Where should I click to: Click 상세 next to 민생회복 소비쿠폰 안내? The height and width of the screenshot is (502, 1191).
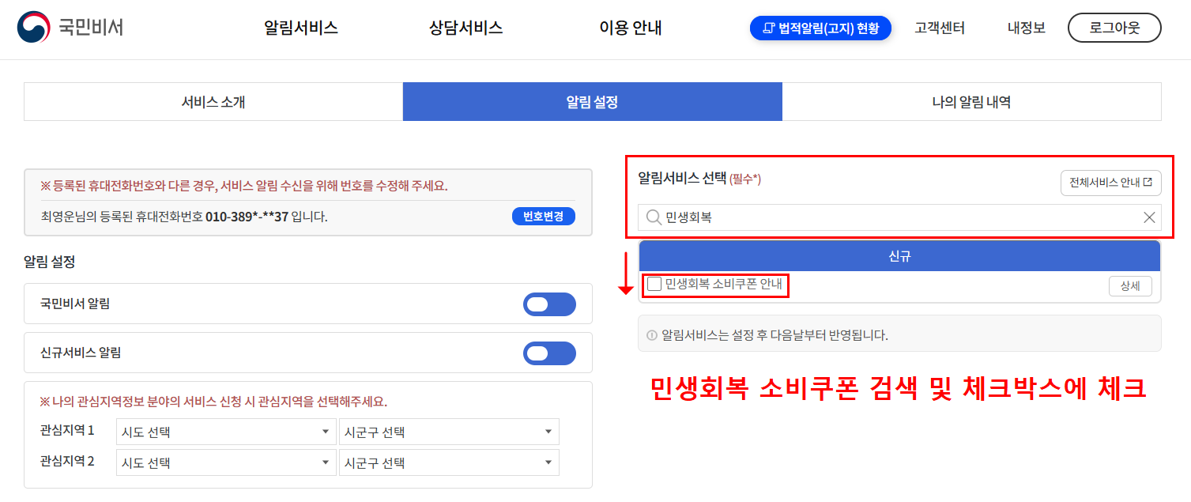click(x=1130, y=285)
